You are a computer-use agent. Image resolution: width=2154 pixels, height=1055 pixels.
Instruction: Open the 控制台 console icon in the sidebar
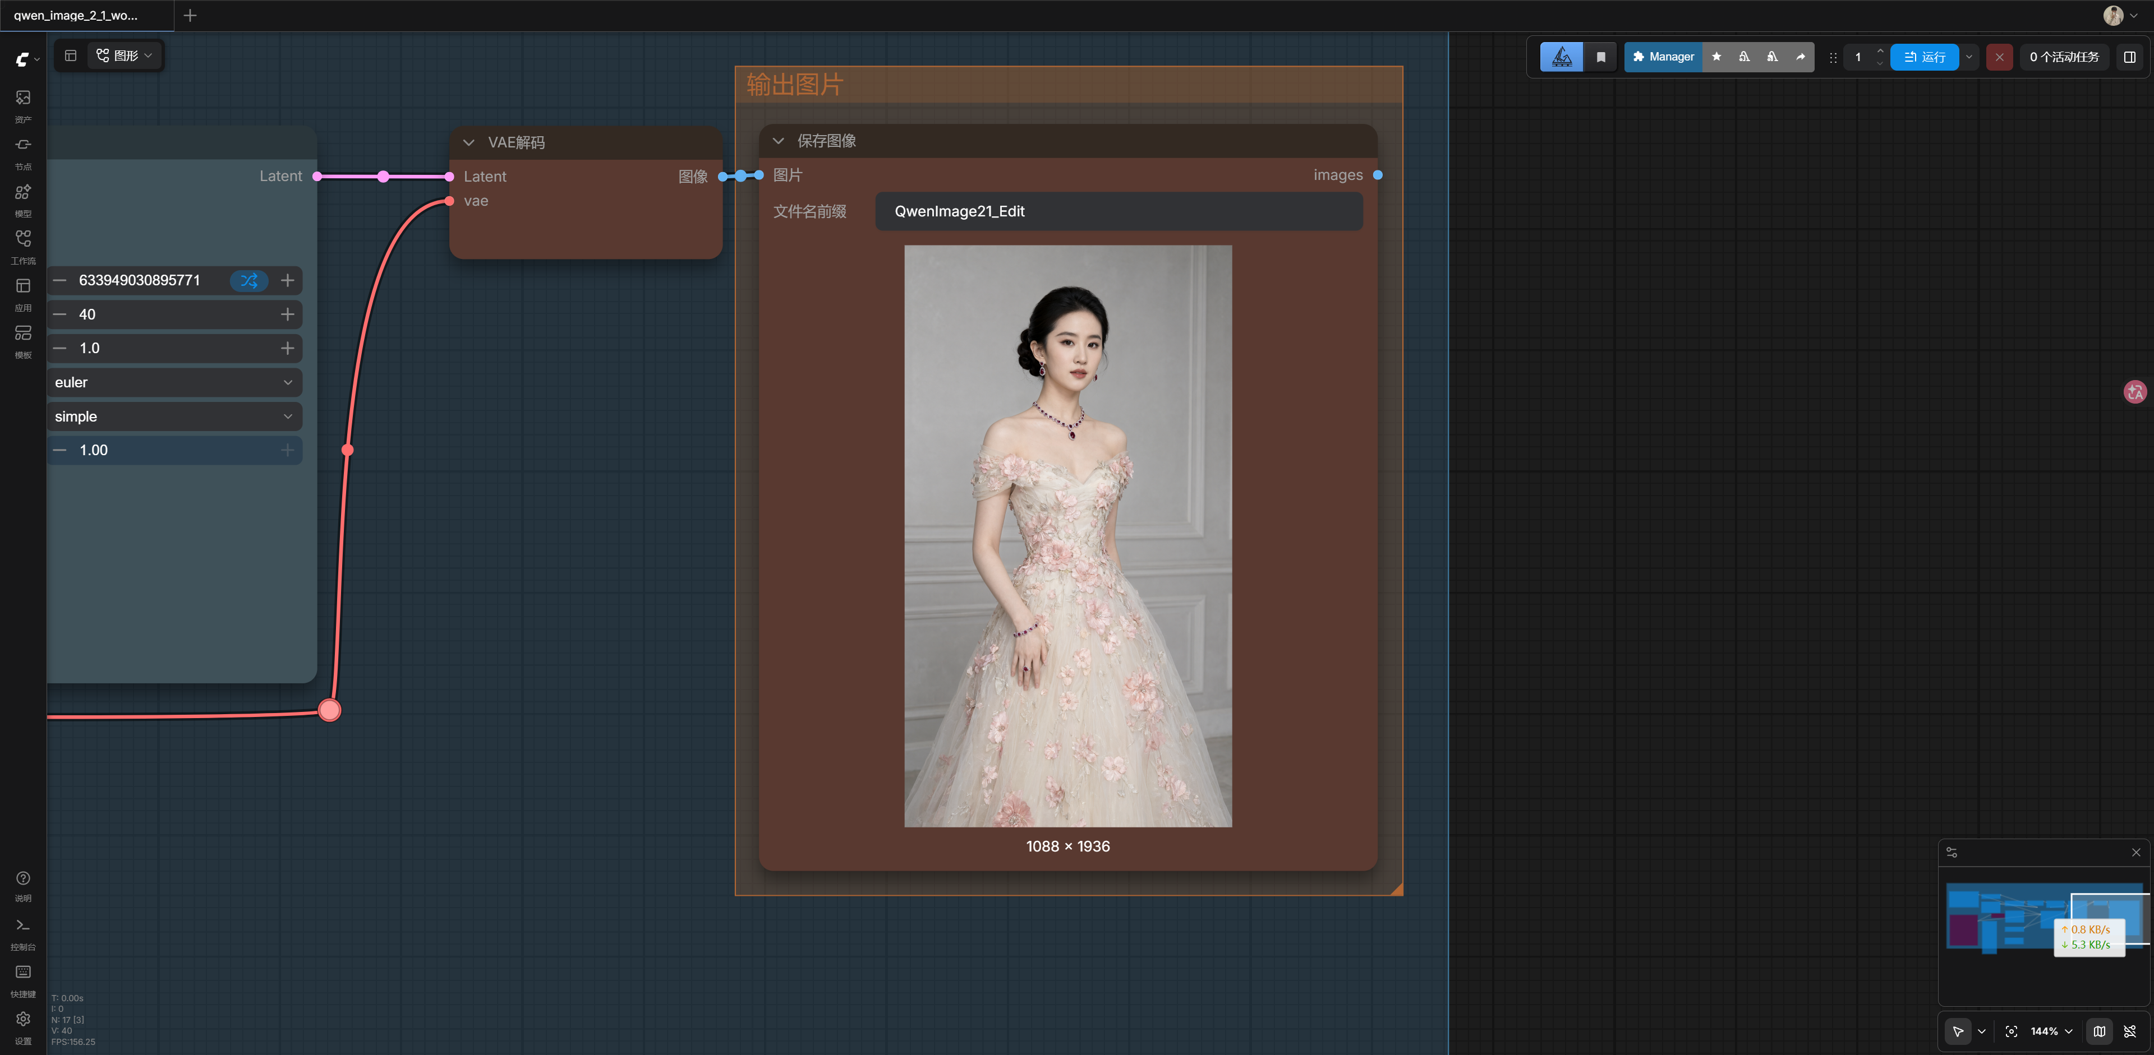(22, 934)
